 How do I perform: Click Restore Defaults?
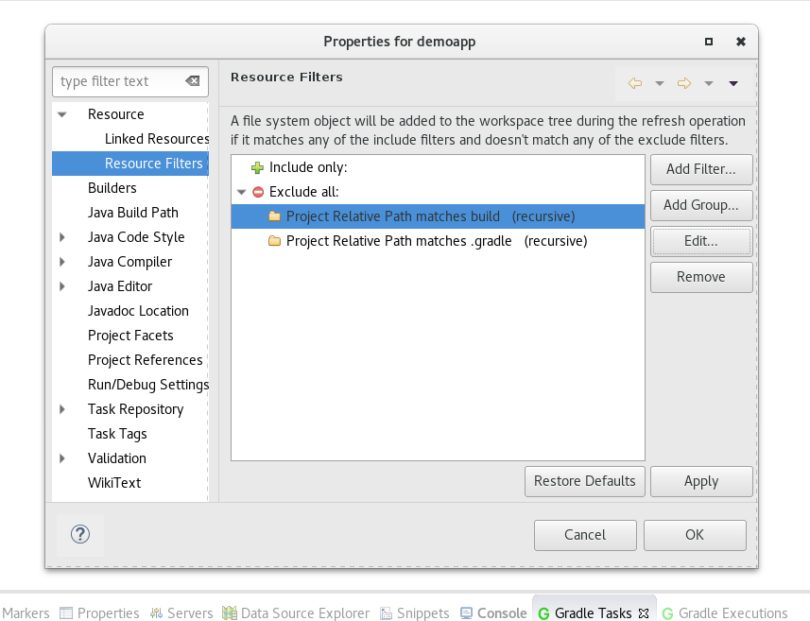click(584, 481)
